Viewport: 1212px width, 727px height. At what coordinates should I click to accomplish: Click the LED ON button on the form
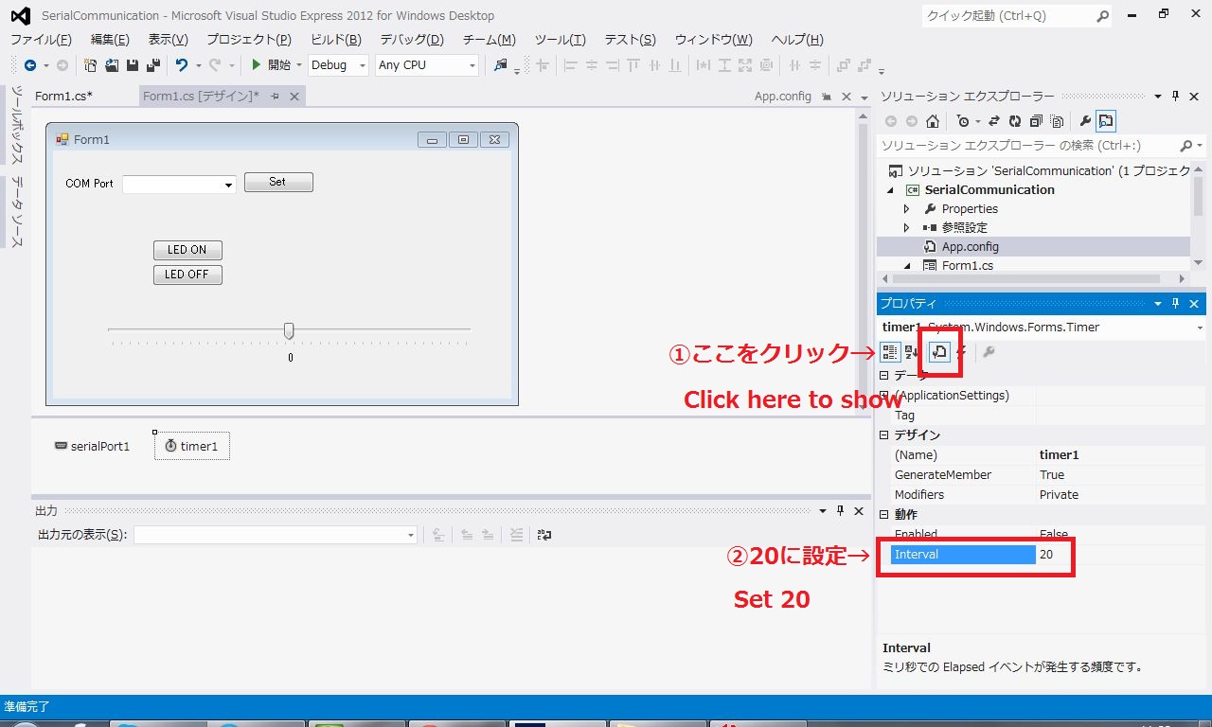pyautogui.click(x=187, y=250)
